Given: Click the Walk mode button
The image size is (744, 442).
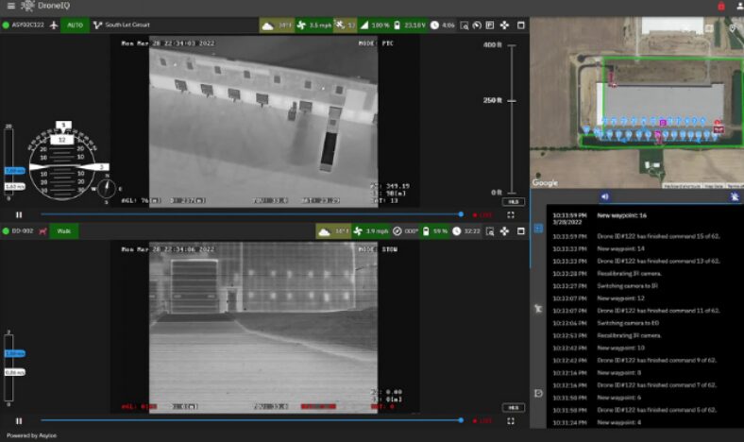Looking at the screenshot, I should click(63, 231).
